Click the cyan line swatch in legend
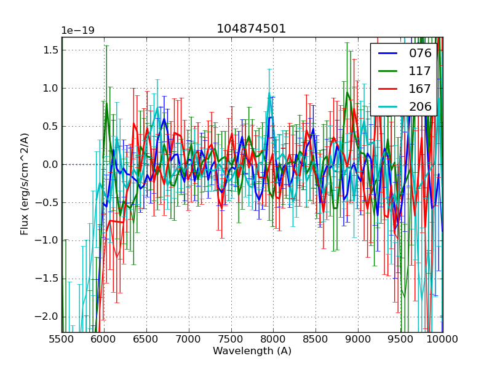The height and width of the screenshot is (369, 492). click(x=387, y=107)
